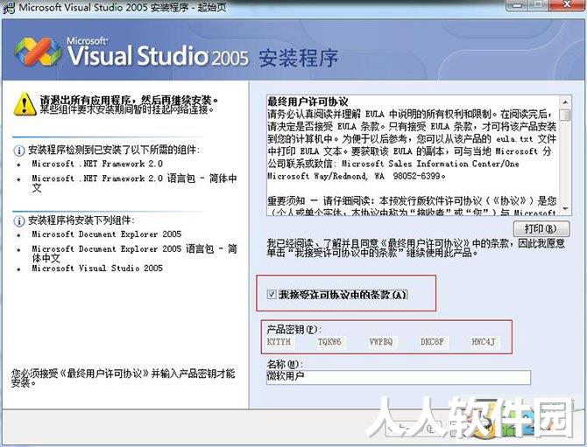Click the EULA scrollbar up arrow
587x447 pixels.
click(x=565, y=101)
